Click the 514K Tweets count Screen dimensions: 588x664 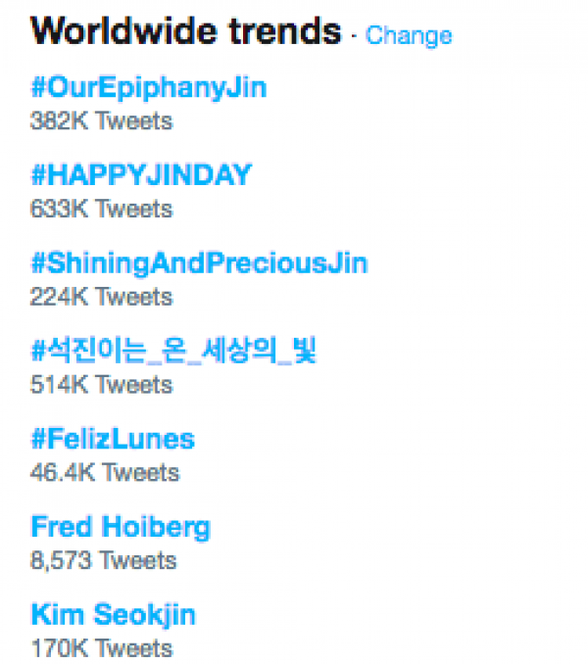click(x=102, y=385)
